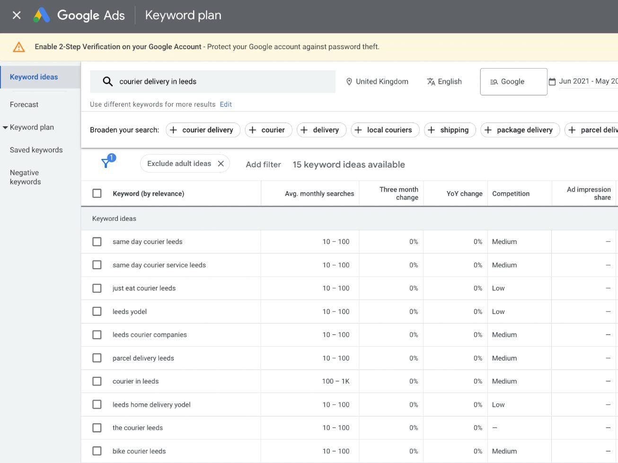
Task: Click the location pin icon beside United Kingdom
Action: (349, 81)
